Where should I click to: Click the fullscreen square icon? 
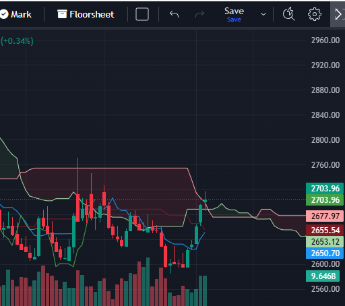coord(142,14)
